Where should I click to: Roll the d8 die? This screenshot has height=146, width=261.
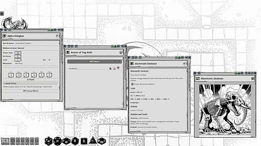(75, 141)
